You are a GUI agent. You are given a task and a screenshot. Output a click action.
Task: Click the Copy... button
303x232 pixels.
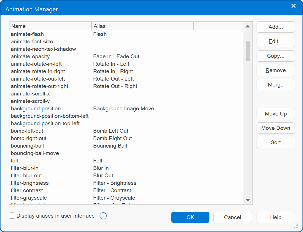coord(276,56)
